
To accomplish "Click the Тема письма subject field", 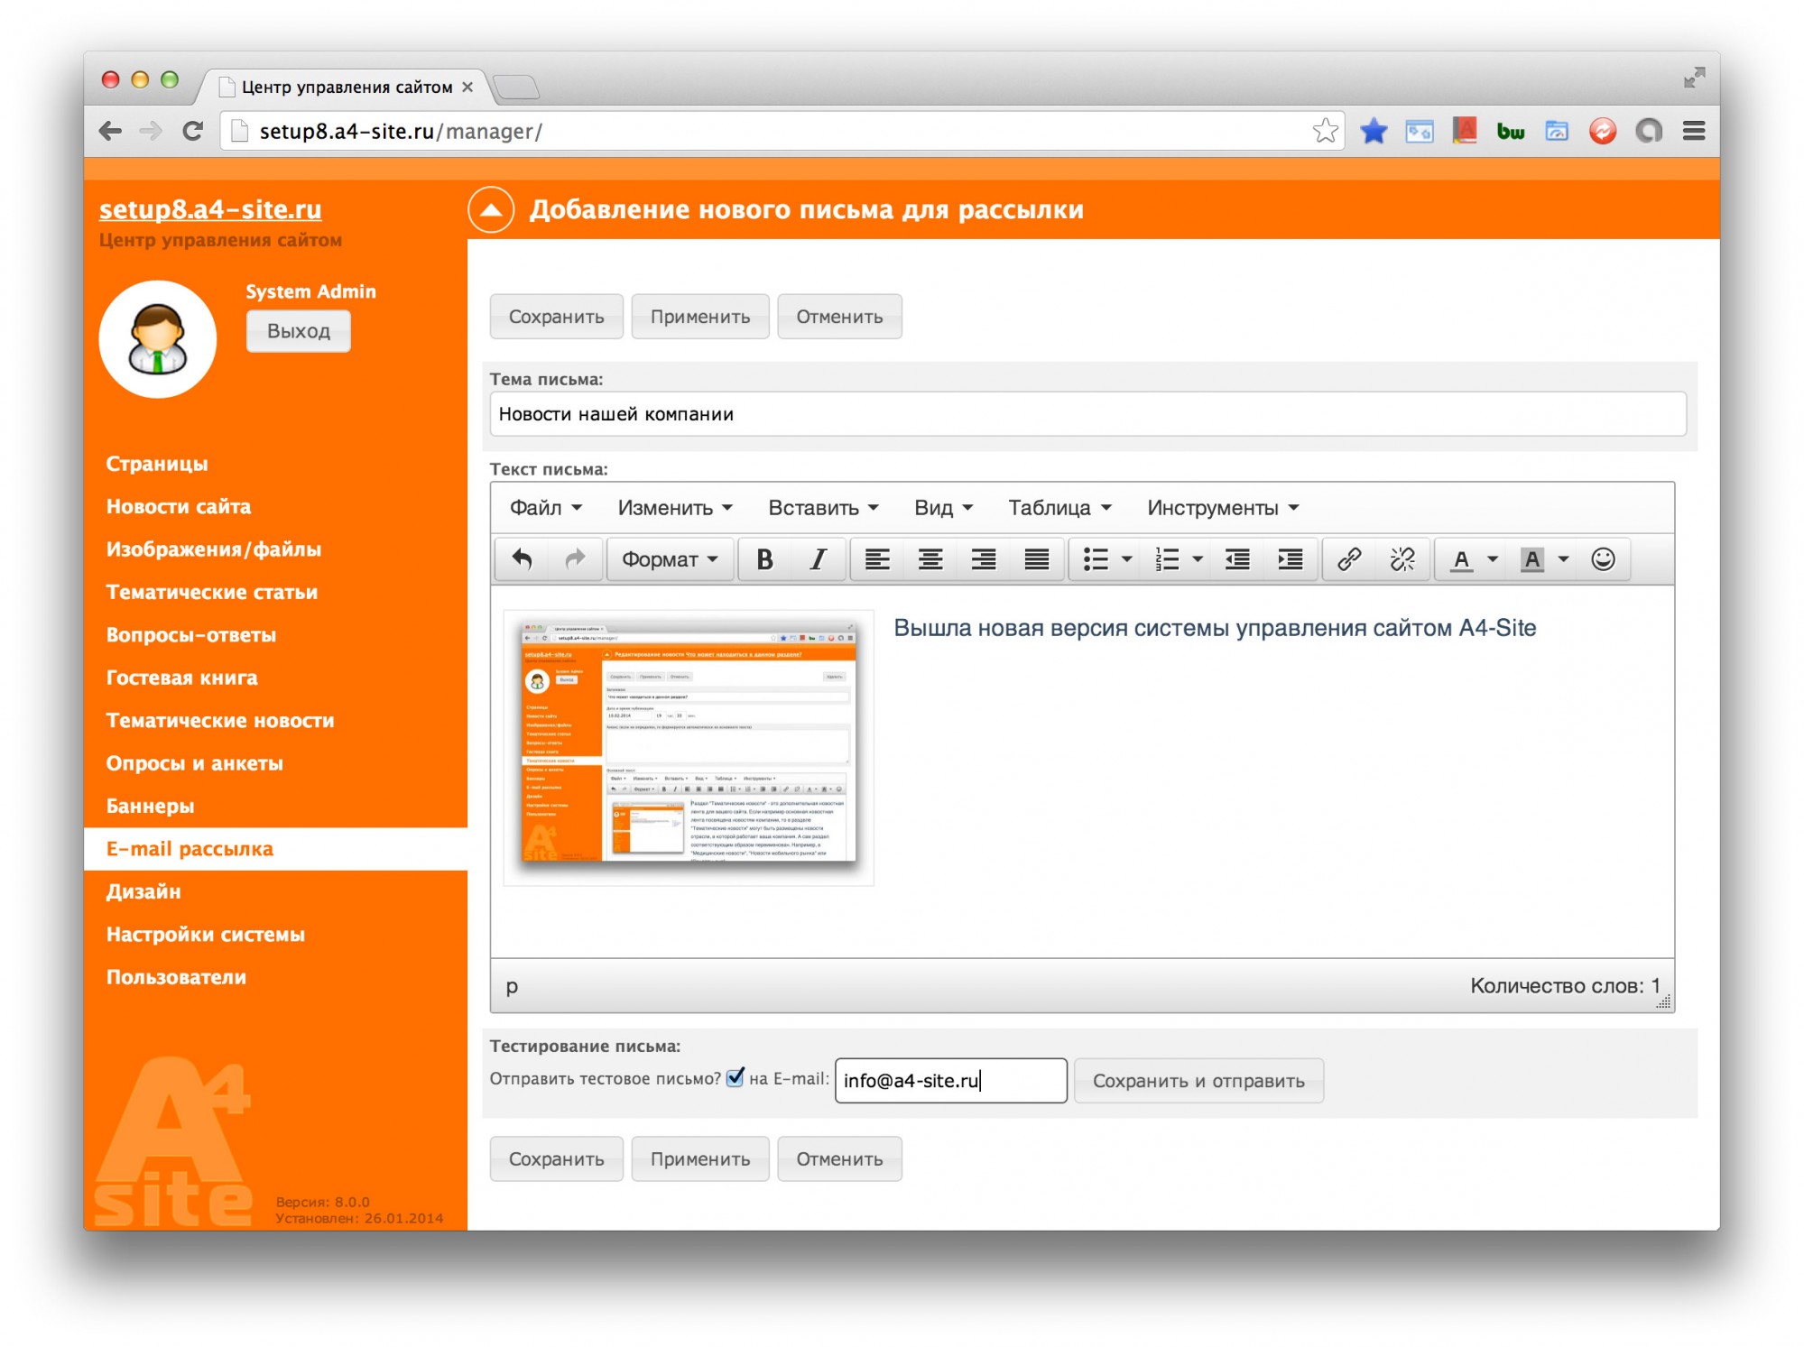I will (1087, 414).
